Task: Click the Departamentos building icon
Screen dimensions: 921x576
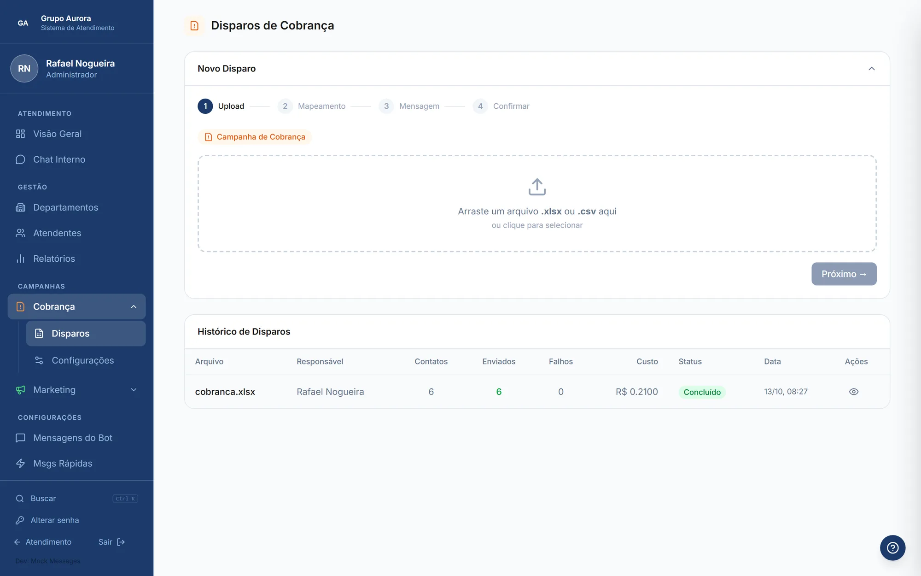Action: click(20, 207)
